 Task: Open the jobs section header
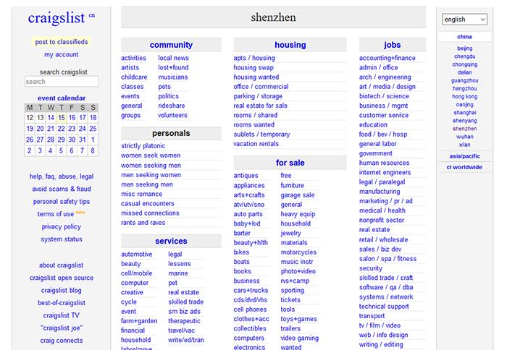(393, 45)
